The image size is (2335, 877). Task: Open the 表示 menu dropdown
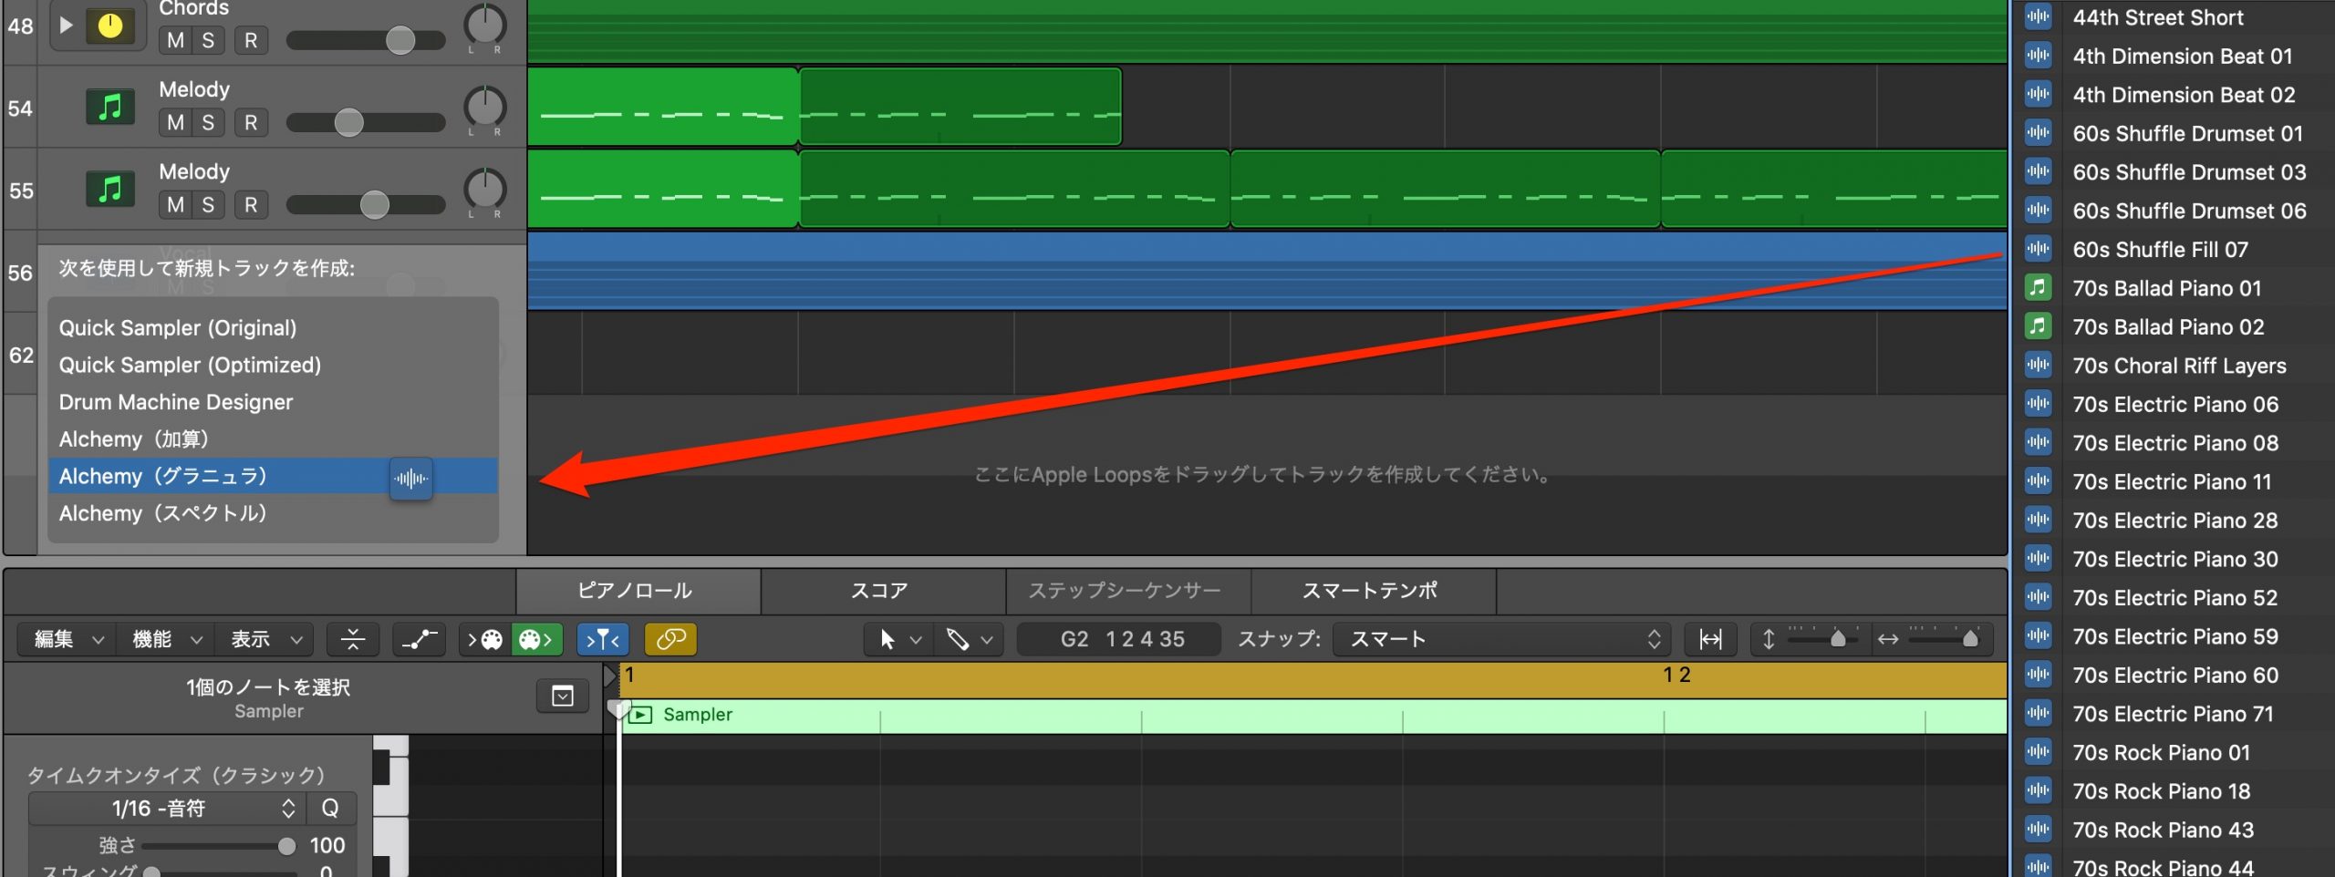point(265,639)
